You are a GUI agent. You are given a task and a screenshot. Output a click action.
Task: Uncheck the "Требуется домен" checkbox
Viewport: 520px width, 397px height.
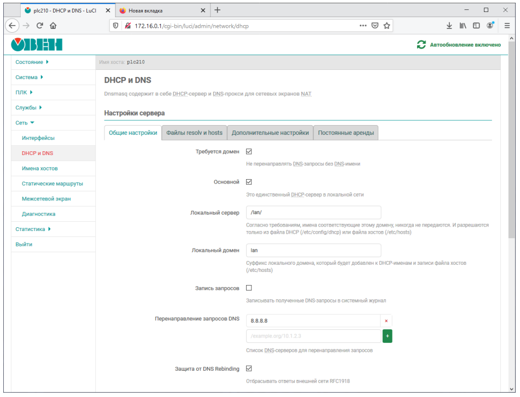(249, 152)
